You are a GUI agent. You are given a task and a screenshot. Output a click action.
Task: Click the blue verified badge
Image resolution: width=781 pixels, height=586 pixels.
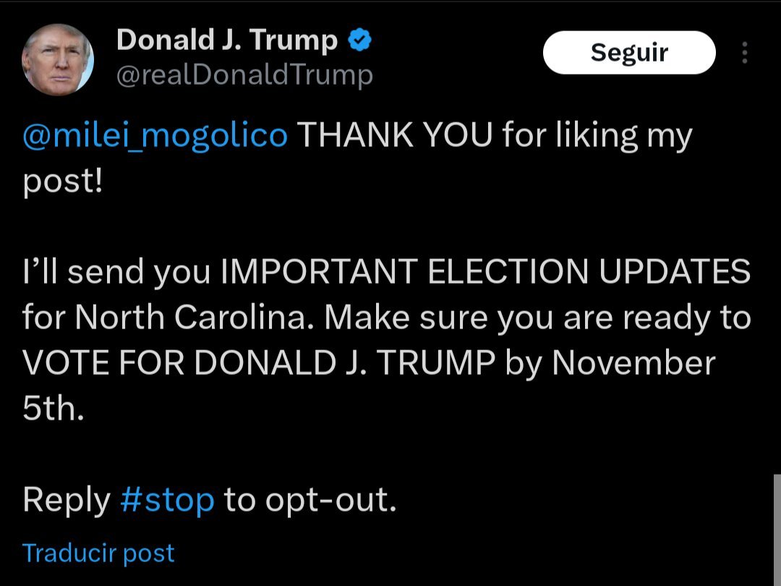point(360,41)
